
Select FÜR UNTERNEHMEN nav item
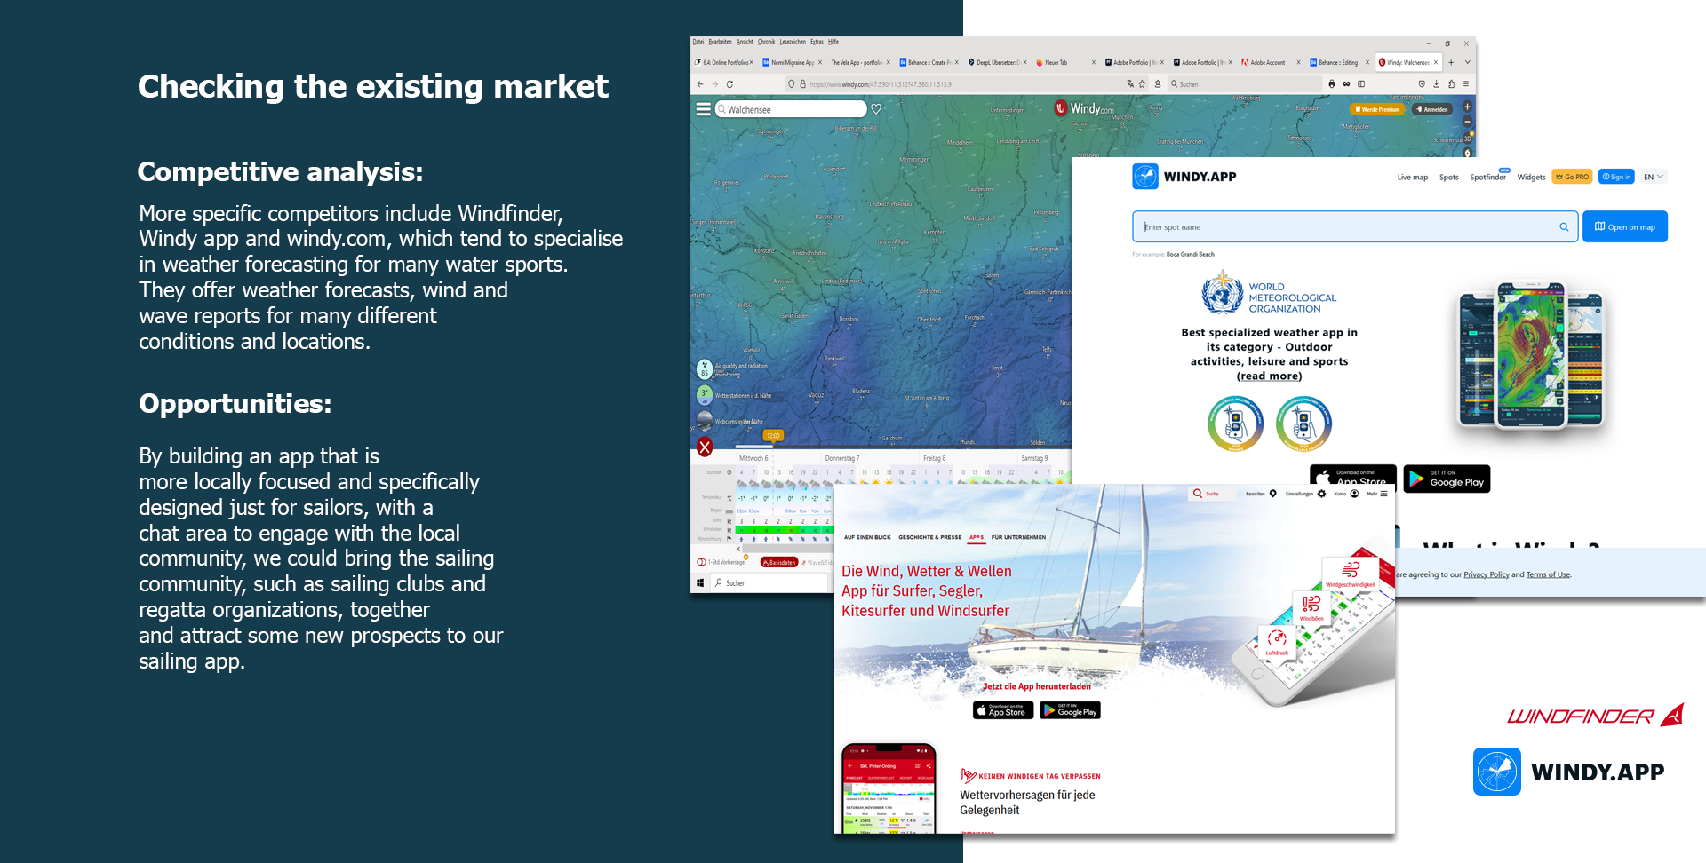pyautogui.click(x=1018, y=537)
